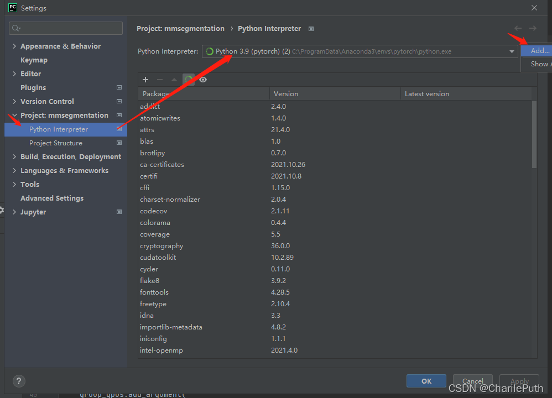The image size is (552, 398).
Task: Click the upgrade package up-arrow icon
Action: (174, 80)
